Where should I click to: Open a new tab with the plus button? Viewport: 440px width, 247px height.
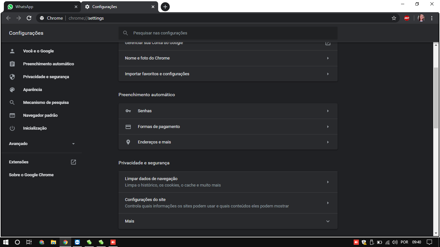(x=165, y=7)
